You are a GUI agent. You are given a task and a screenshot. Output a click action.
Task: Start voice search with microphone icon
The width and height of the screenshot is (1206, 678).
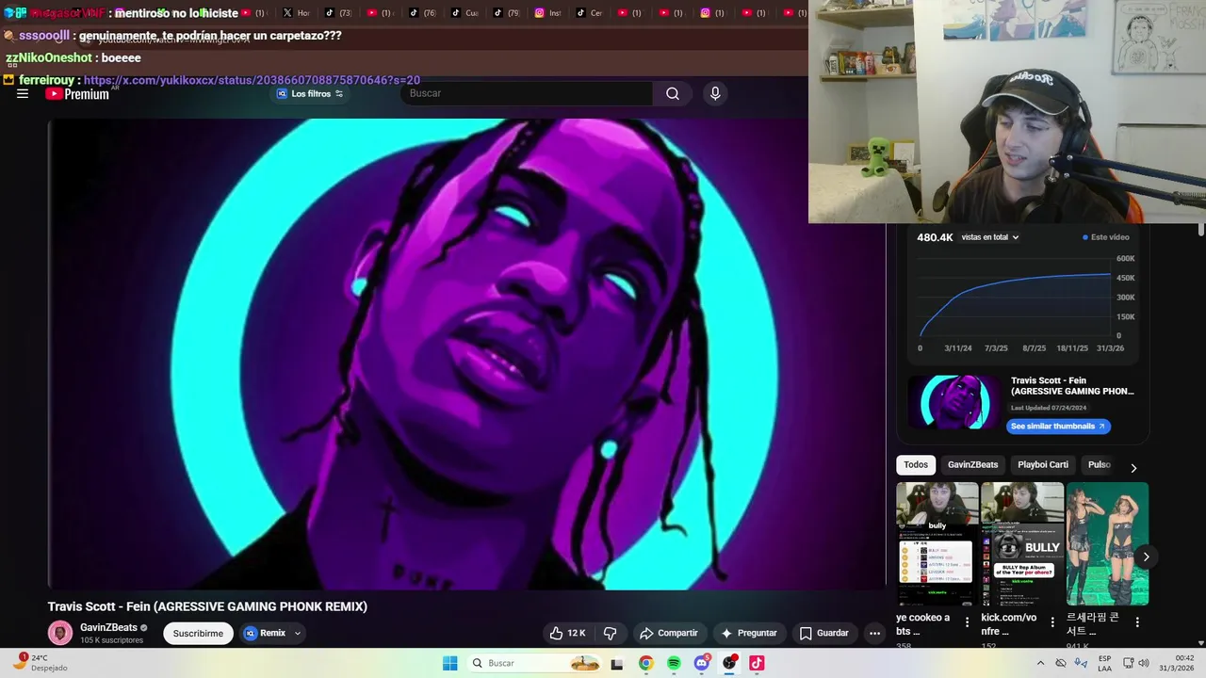tap(715, 93)
